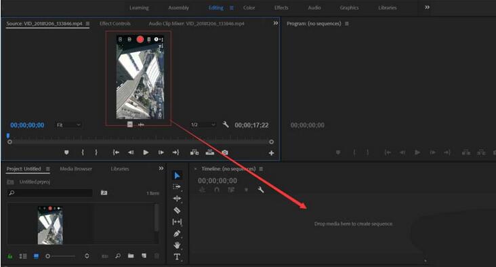496x267 pixels.
Task: Toggle project lock icon in Project panel
Action: [10, 256]
